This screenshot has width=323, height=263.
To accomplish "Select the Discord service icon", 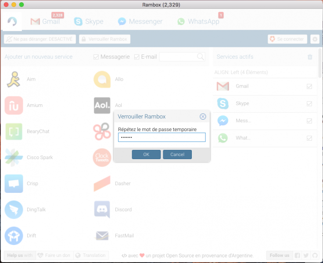I will [x=102, y=210].
